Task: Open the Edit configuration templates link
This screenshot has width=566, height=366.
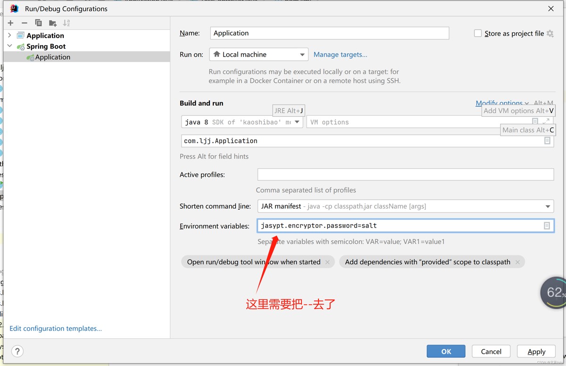Action: 56,328
